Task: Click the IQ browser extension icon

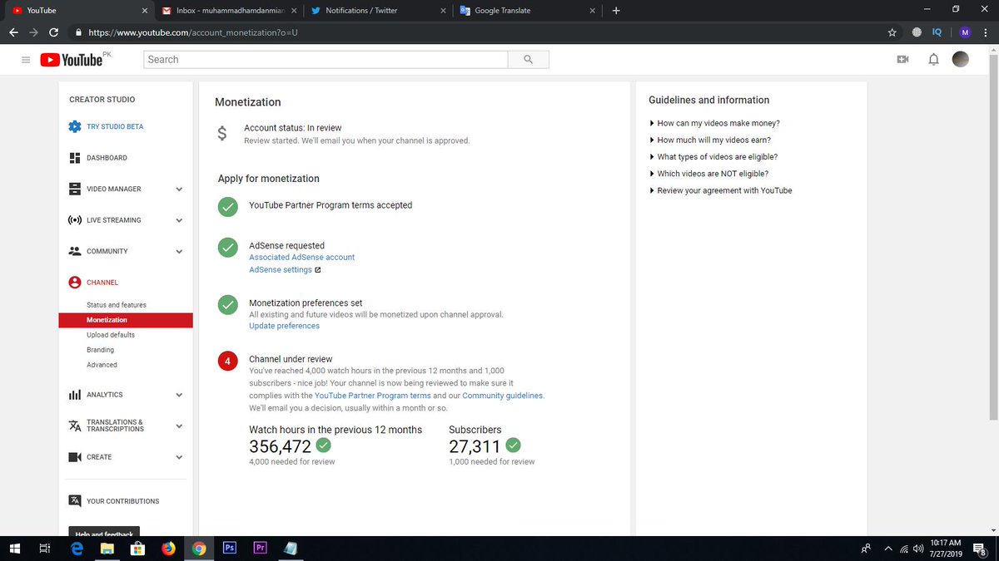Action: [x=937, y=32]
